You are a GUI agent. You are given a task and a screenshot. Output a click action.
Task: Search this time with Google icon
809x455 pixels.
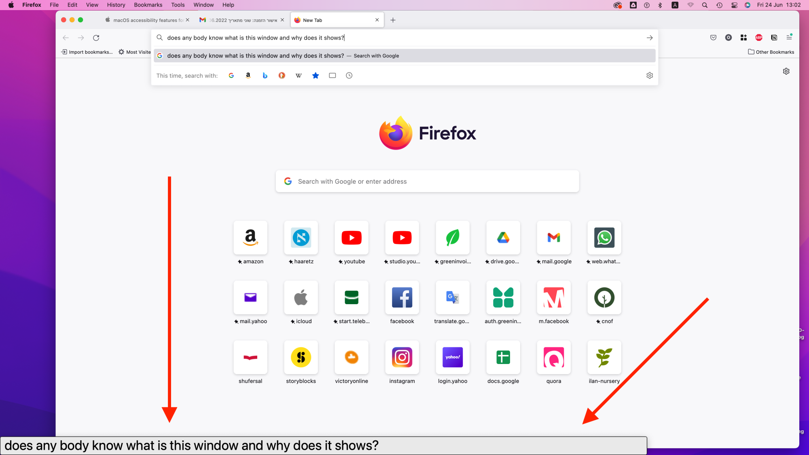(x=231, y=76)
